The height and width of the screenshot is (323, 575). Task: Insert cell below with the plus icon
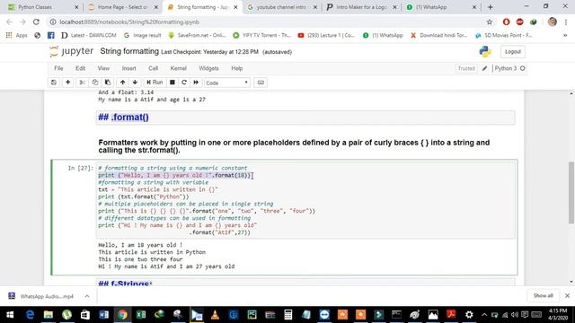(x=68, y=83)
